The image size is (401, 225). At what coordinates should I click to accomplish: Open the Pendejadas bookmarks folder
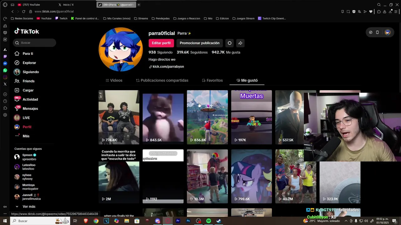(161, 18)
